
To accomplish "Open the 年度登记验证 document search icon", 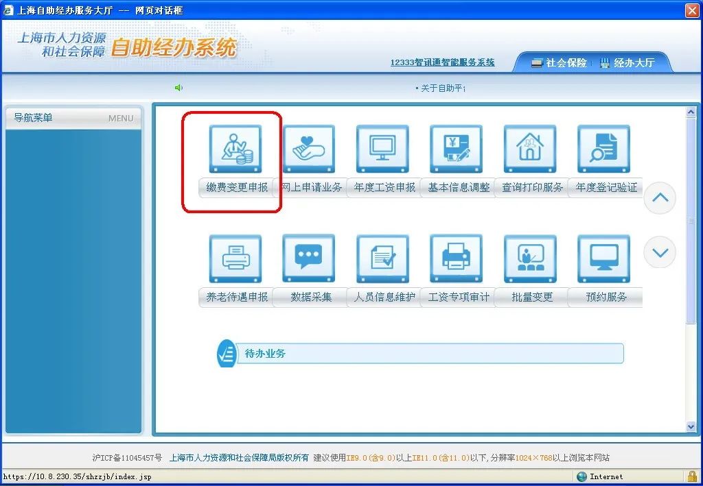I will [x=603, y=149].
